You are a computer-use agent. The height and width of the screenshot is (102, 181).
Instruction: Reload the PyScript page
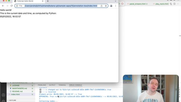[x=12, y=6]
